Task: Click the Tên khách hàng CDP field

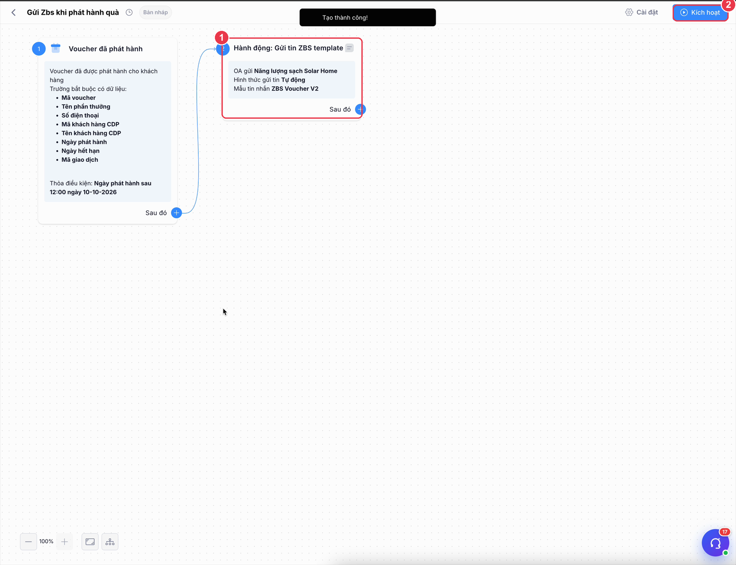Action: click(92, 133)
